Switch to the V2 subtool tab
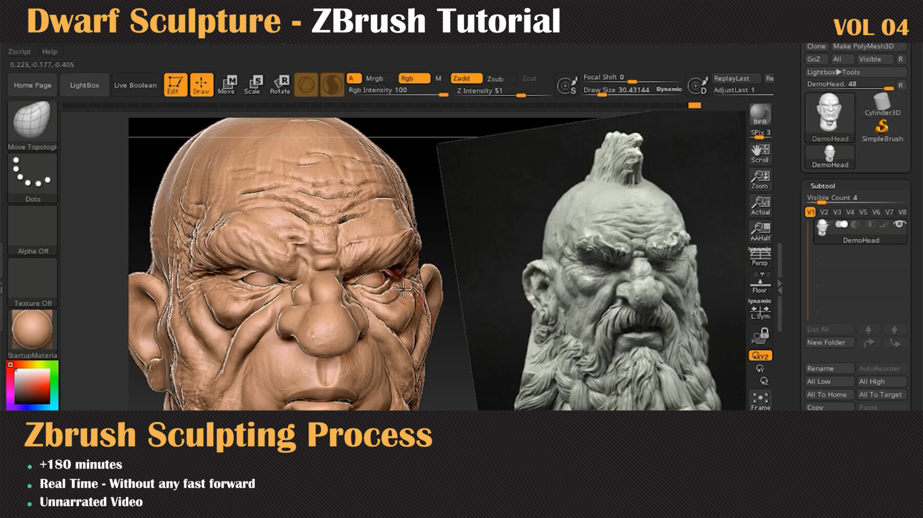Screen dimensions: 923x518 click(825, 211)
